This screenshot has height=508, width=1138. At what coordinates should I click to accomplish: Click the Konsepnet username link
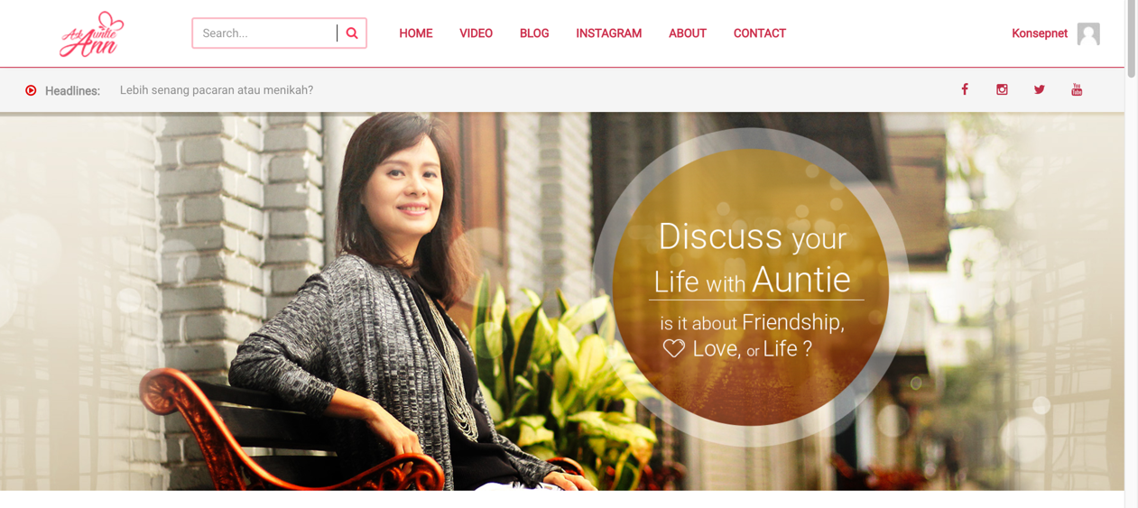coord(1040,33)
